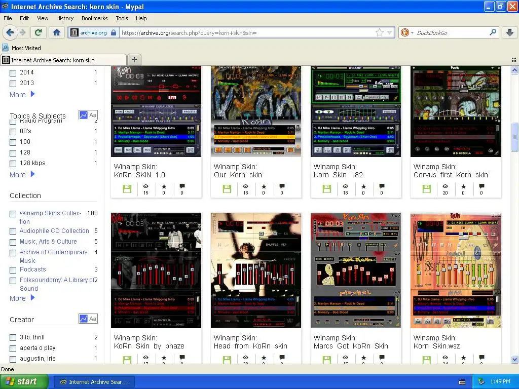This screenshot has height=389, width=519.
Task: Open the Music, Arts & Culture collection link
Action: 48,242
